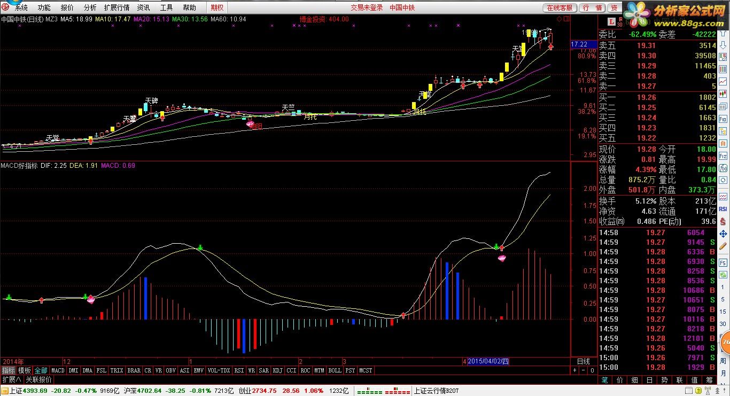Open the f(x) formula manager icon
This screenshot has height=396, width=730.
pyautogui.click(x=723, y=167)
